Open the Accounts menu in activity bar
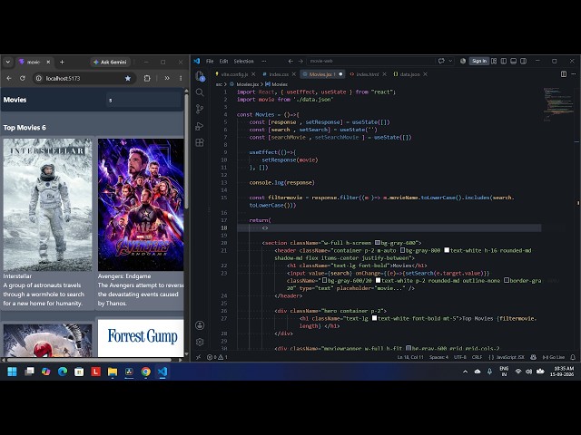Screen dimensions: 581x435 [200, 325]
